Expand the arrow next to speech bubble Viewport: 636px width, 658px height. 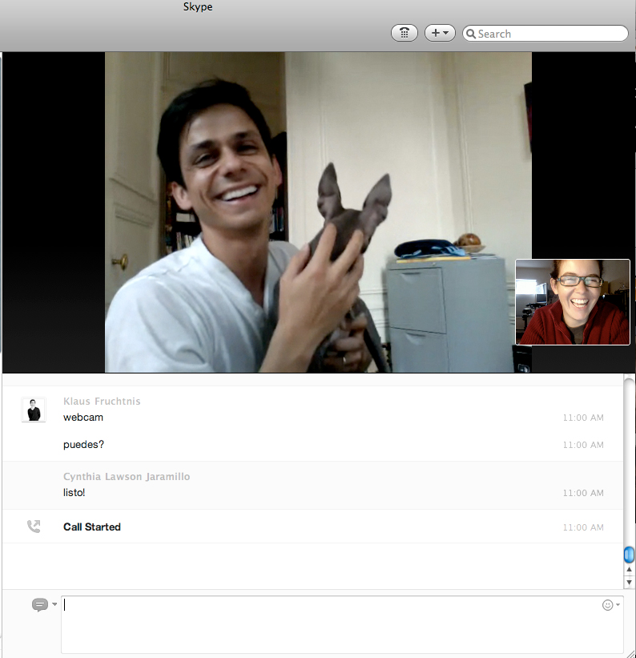click(54, 604)
